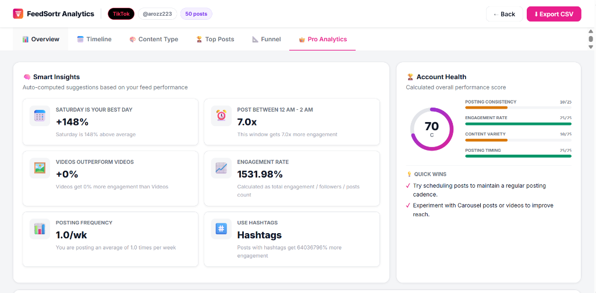Screen dimensions: 596x293
Task: Click the 50 posts badge
Action: point(196,14)
